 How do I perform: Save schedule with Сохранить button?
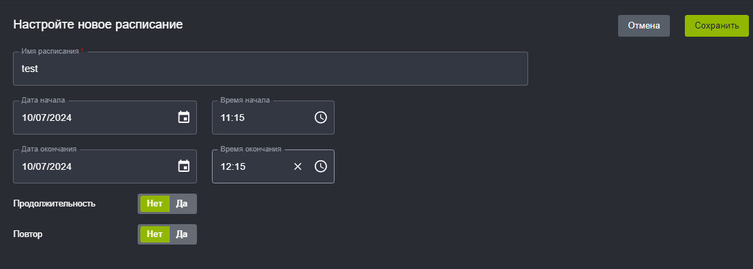click(x=716, y=26)
